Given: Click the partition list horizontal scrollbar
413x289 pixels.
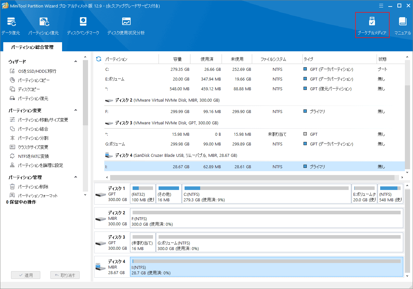Looking at the screenshot, I should (x=252, y=177).
